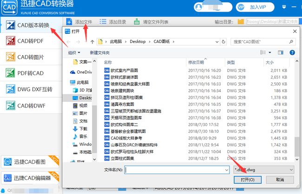
Task: Launch 迅捷CAD编辑器 from the sidebar
Action: tap(30, 178)
